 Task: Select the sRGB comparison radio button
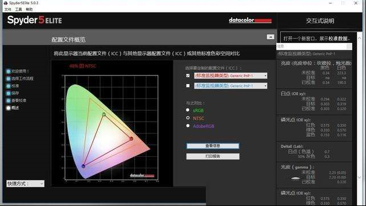pos(188,110)
